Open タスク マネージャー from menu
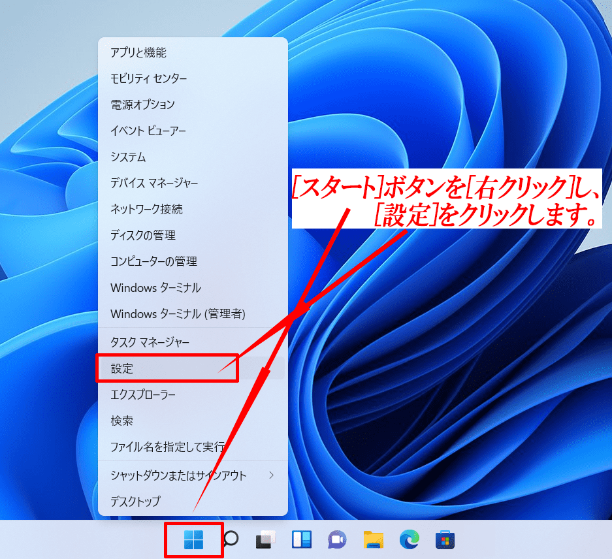This screenshot has width=612, height=559. point(150,342)
